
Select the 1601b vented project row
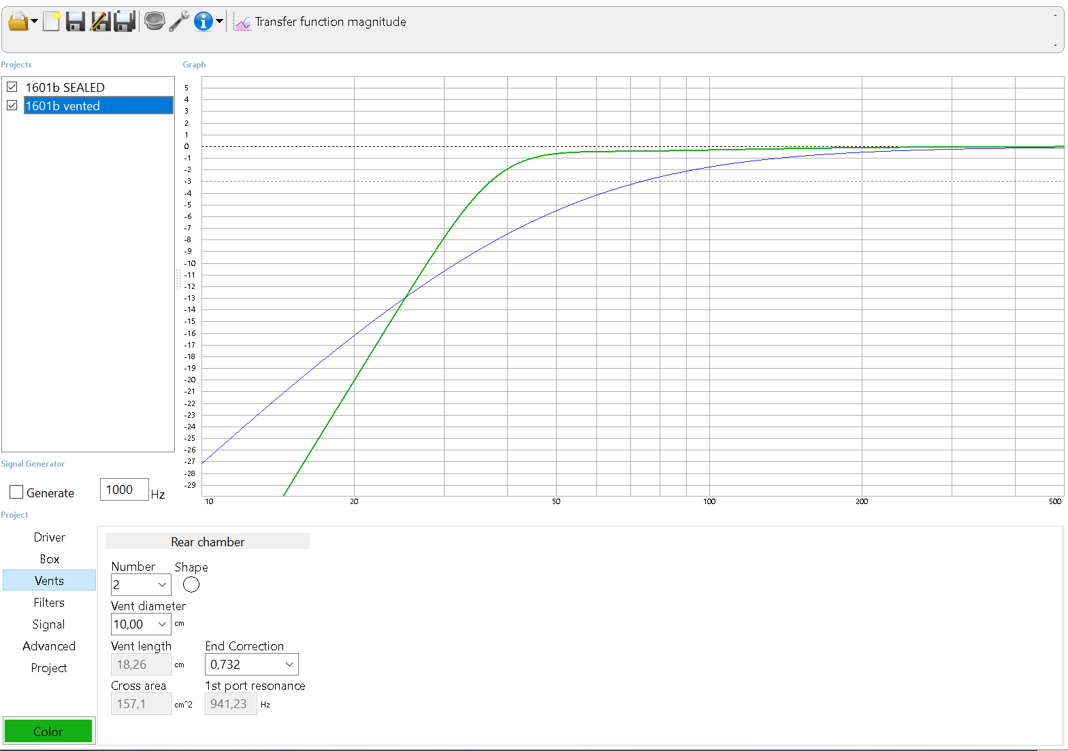click(x=99, y=105)
